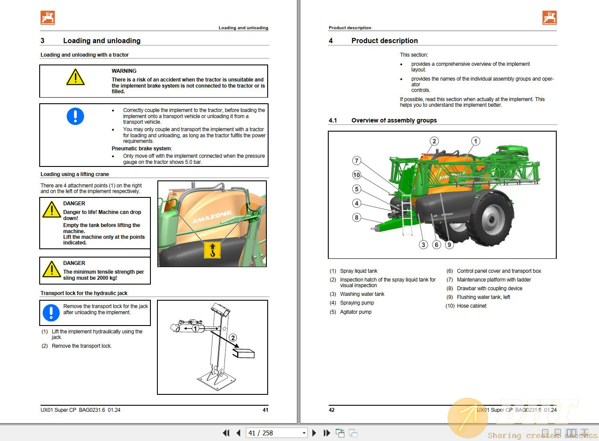Viewport: 599px width, 441px height.
Task: Click the Amazone logo on page 41
Action: [48, 18]
